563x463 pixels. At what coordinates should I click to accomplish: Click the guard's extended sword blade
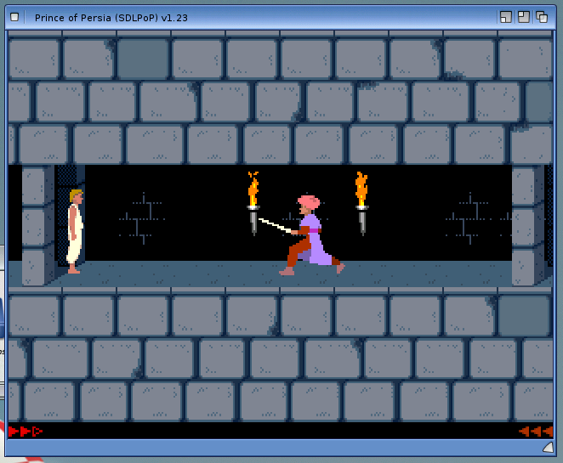click(274, 224)
